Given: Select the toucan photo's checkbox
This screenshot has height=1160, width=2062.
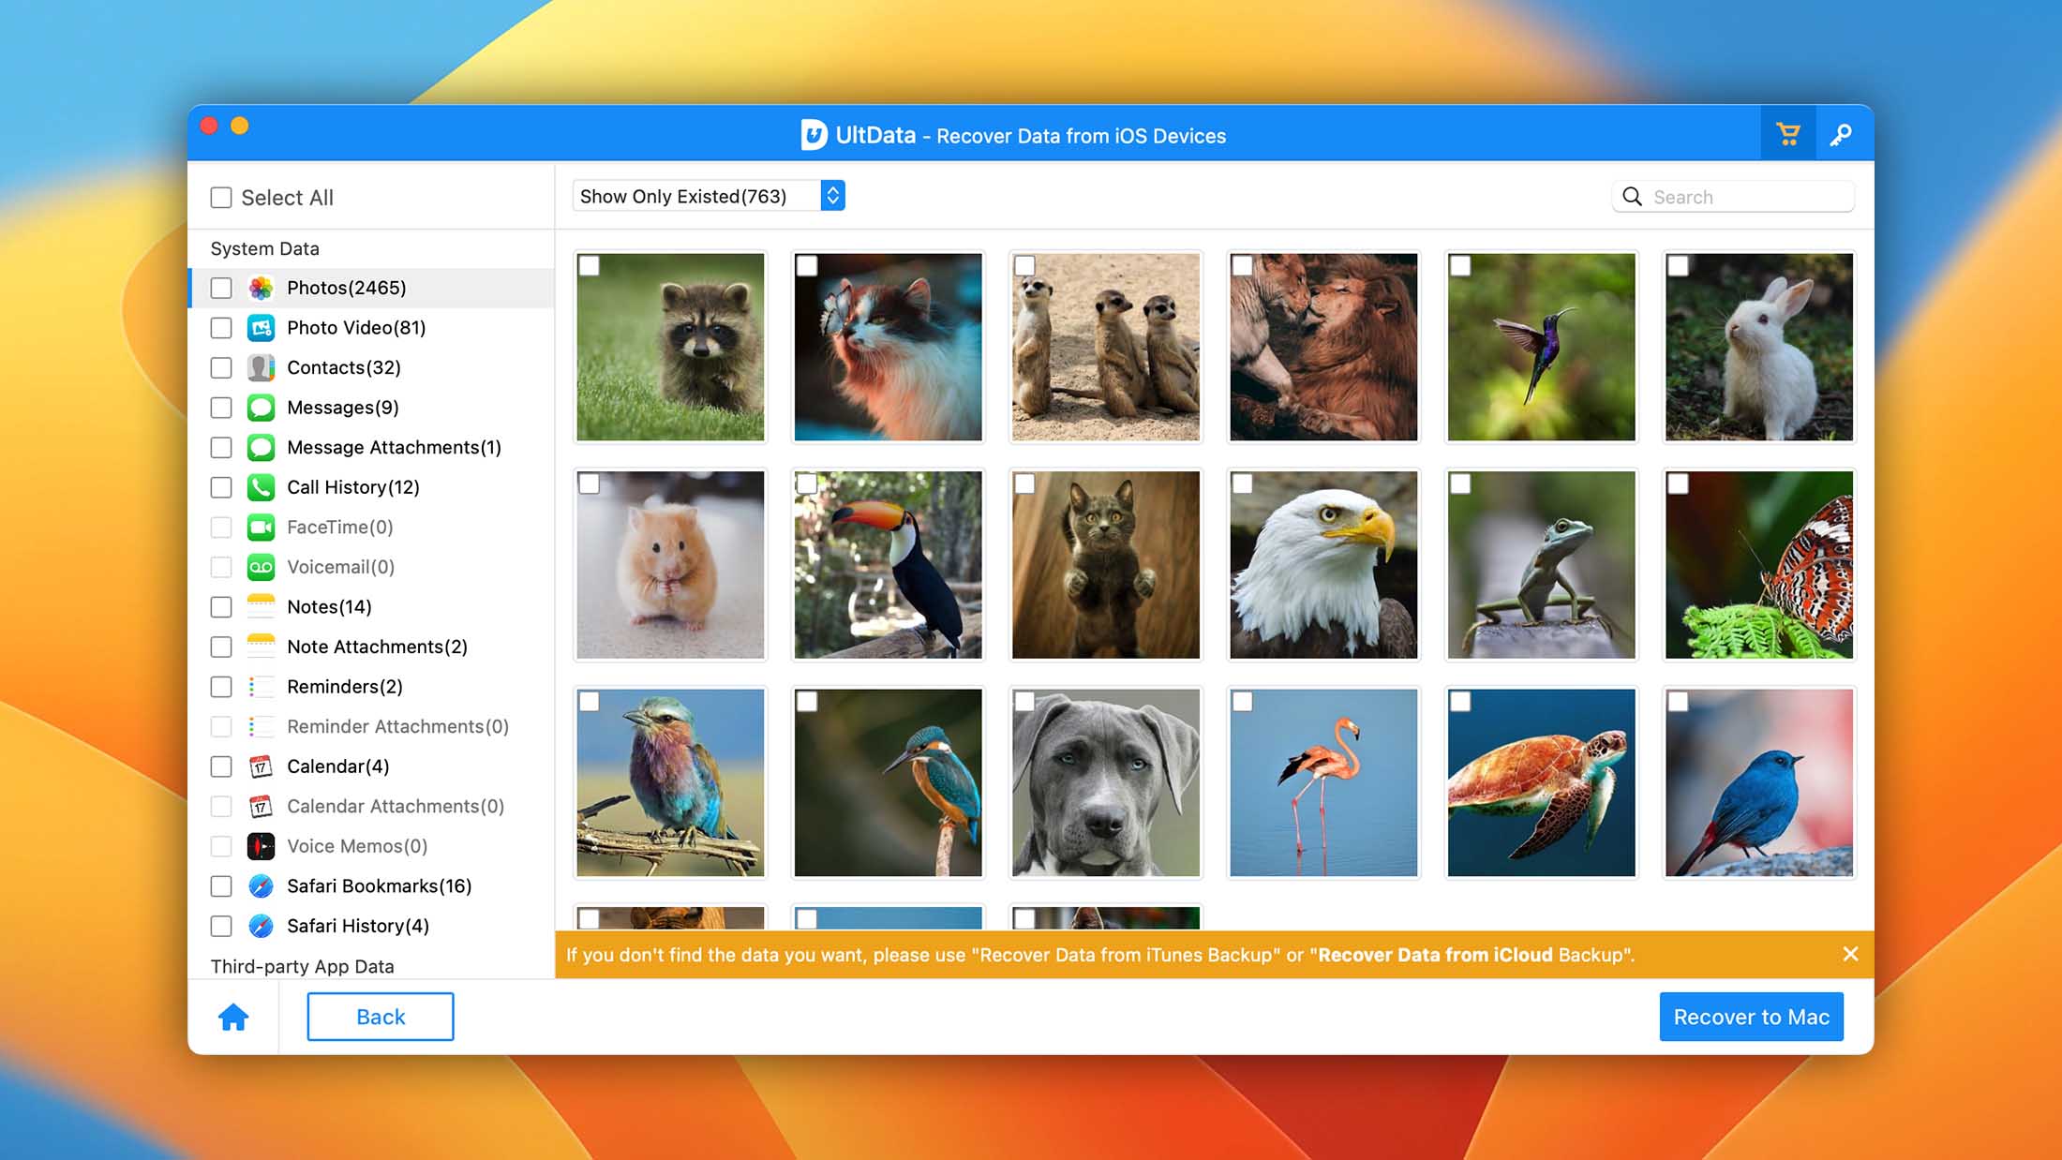Looking at the screenshot, I should point(806,483).
